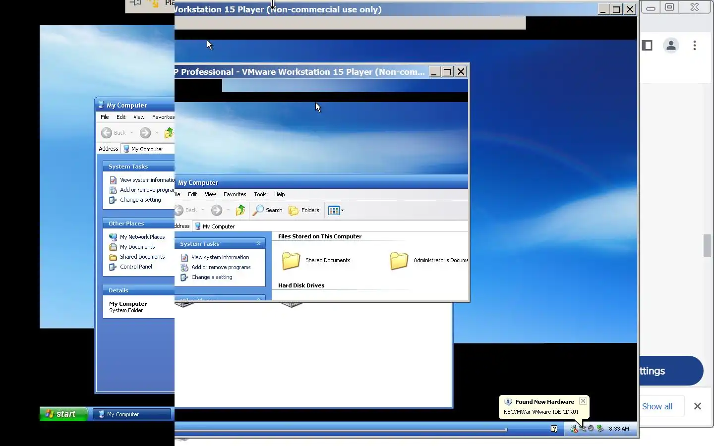
Task: Minimize the inner VMware Player window
Action: click(434, 72)
